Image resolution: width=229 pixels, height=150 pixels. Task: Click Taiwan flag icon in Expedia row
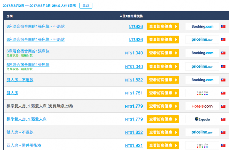pos(223,119)
